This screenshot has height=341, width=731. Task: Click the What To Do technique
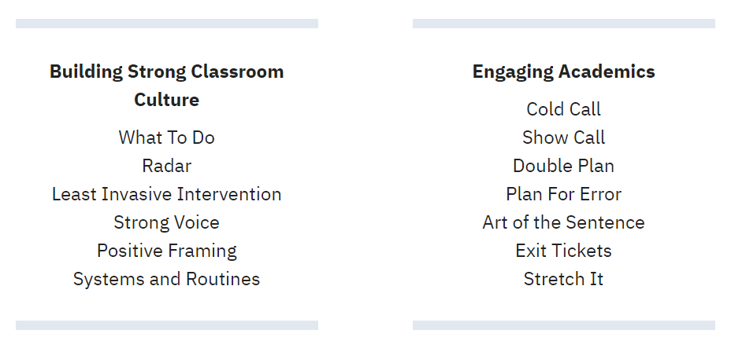click(x=166, y=137)
